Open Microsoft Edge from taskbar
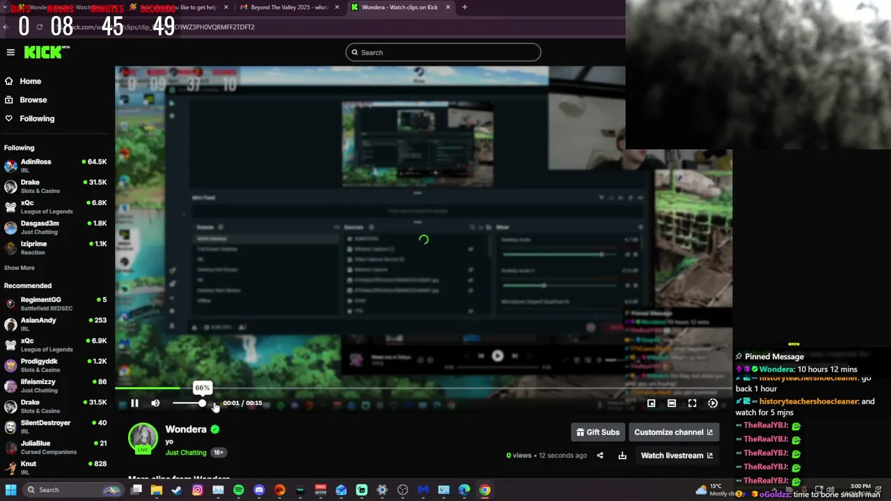The height and width of the screenshot is (501, 891). [464, 490]
